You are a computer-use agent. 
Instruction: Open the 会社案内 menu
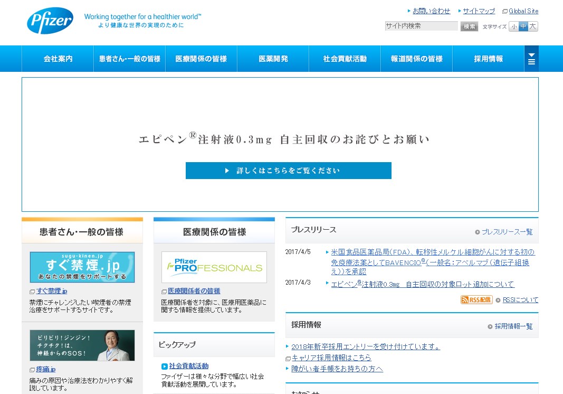58,59
